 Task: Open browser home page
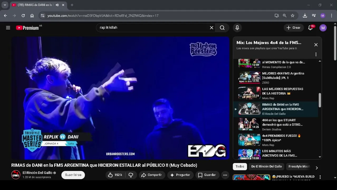point(32,16)
